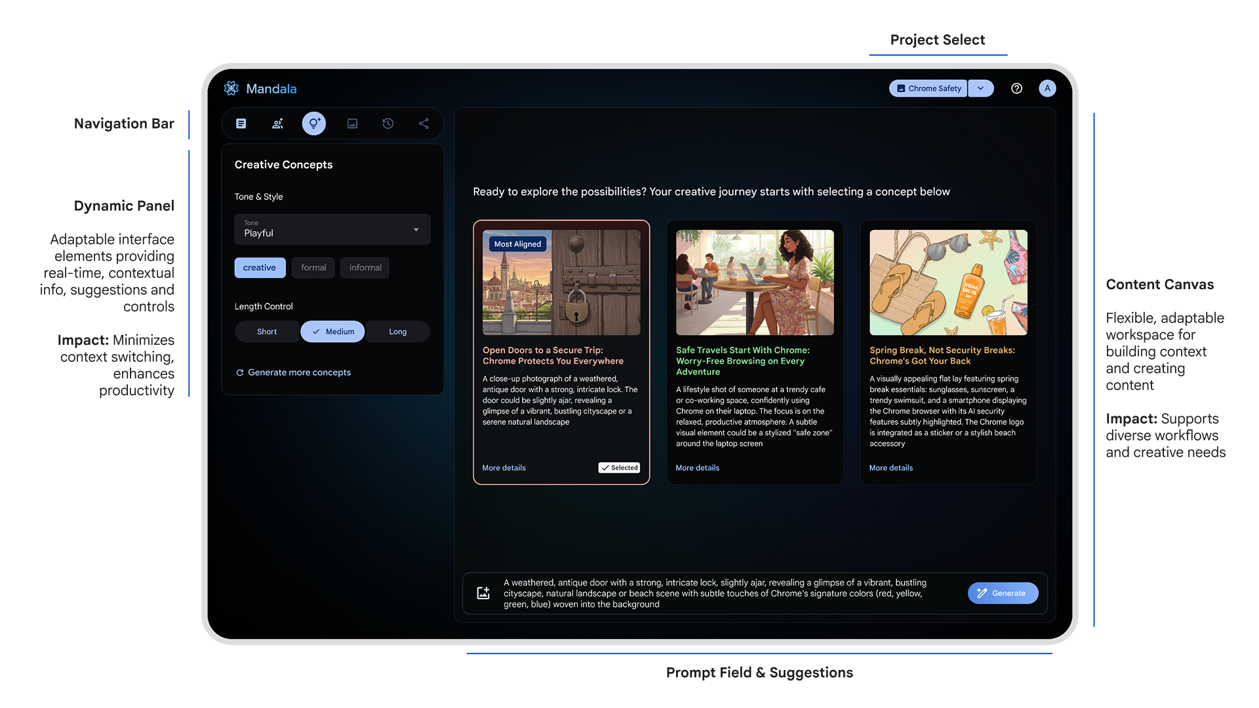
Task: Expand the project select chevron dropdown
Action: (x=981, y=88)
